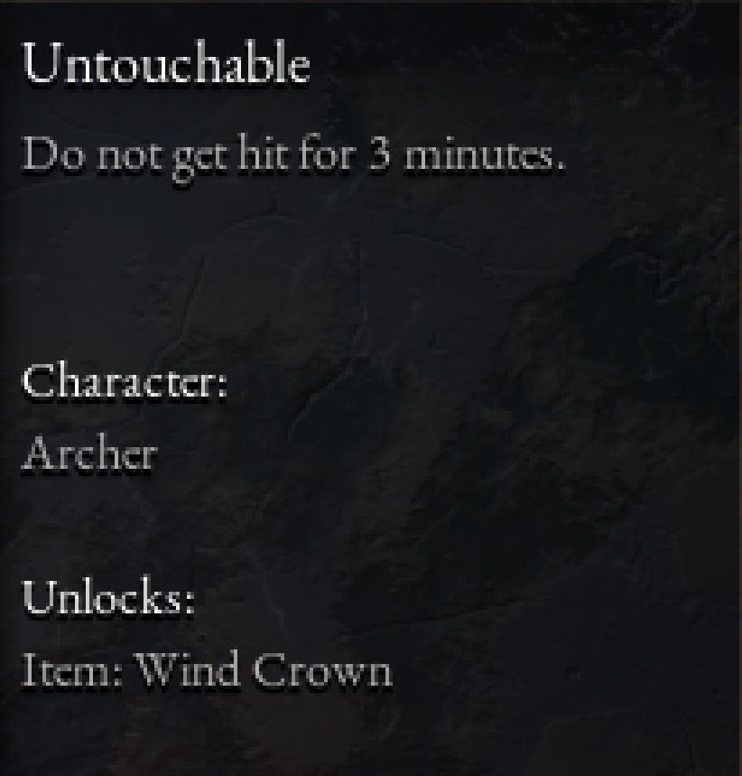This screenshot has height=776, width=742.
Task: Click the number 3 in the description
Action: (x=380, y=154)
